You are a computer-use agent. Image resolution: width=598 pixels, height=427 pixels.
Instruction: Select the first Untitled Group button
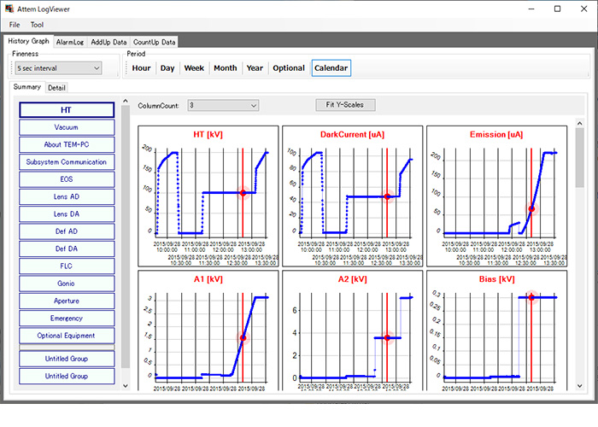click(67, 359)
